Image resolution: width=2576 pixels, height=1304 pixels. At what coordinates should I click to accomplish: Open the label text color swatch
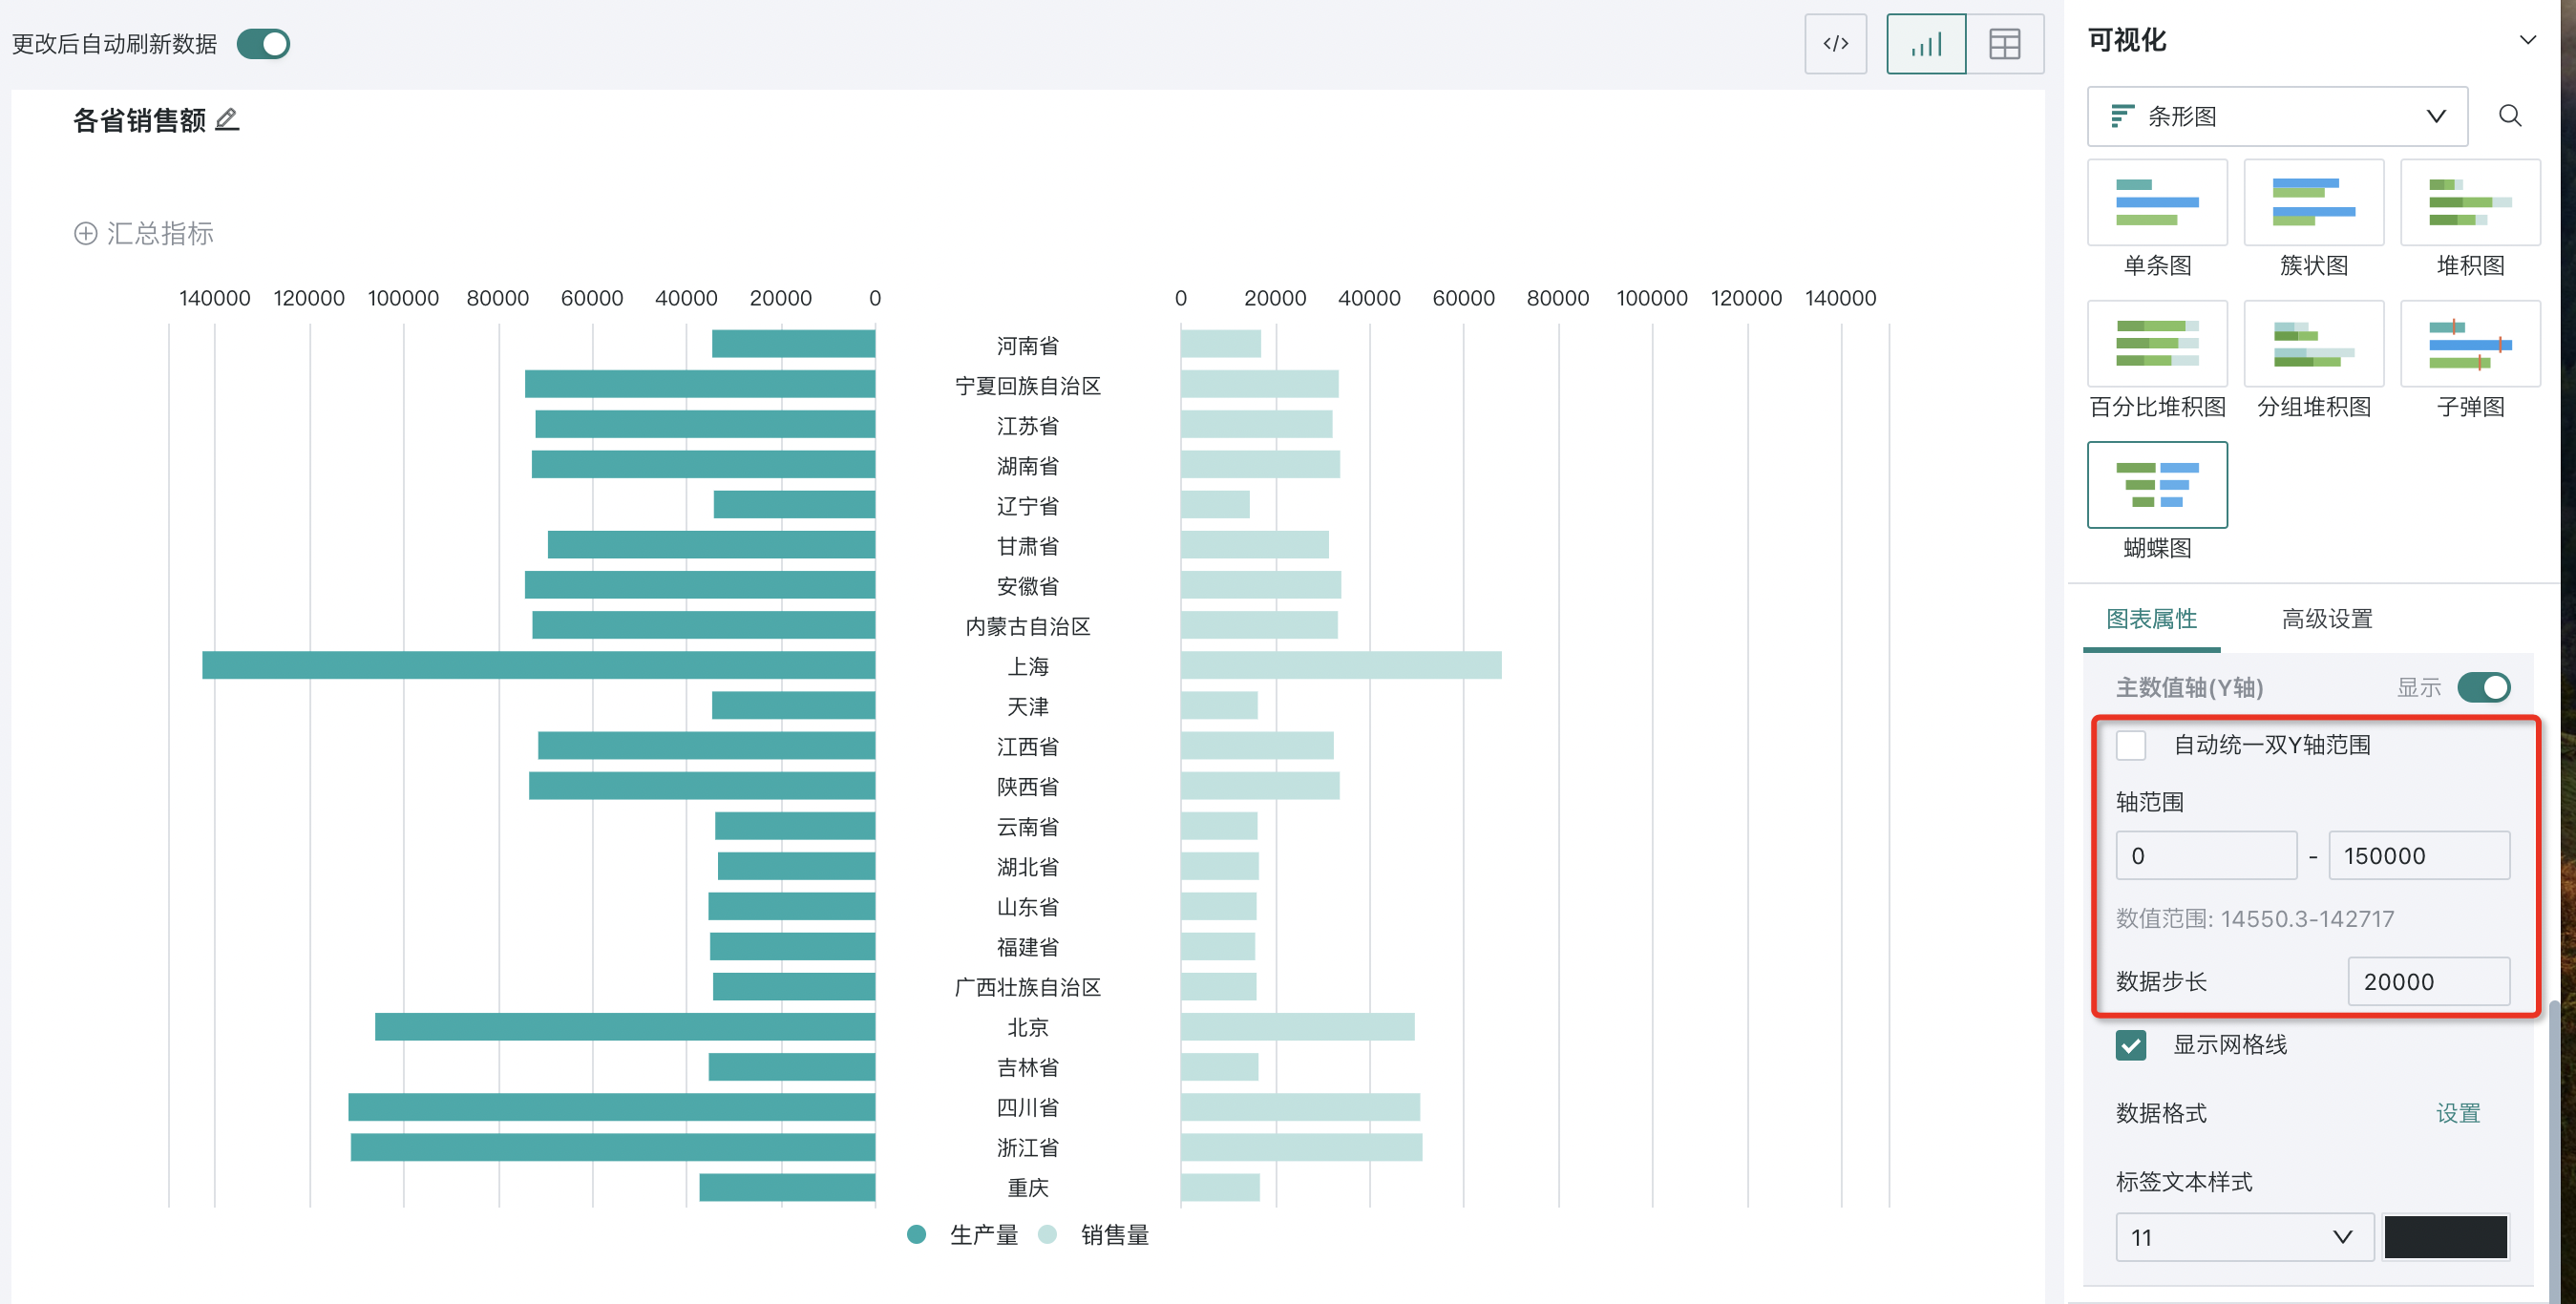coord(2445,1237)
